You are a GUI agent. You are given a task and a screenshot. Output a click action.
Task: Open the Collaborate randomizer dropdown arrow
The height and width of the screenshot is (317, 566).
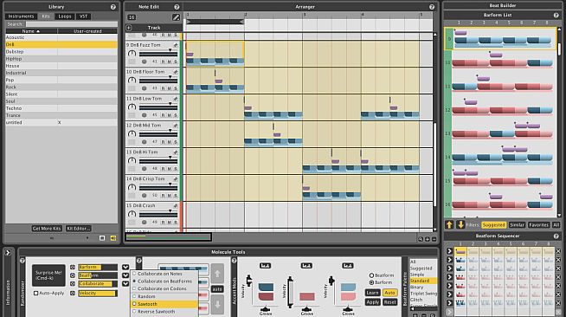pyautogui.click(x=125, y=284)
